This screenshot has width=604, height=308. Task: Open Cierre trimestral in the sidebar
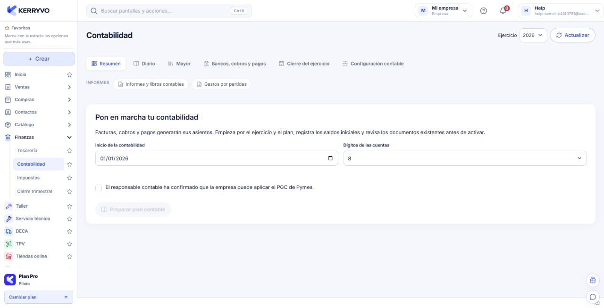tap(34, 192)
